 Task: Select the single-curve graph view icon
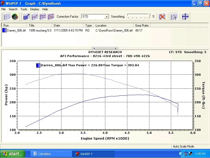(x=35, y=17)
